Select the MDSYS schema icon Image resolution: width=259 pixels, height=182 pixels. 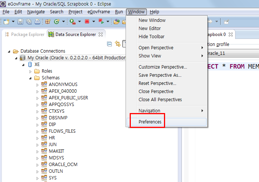pos(44,158)
